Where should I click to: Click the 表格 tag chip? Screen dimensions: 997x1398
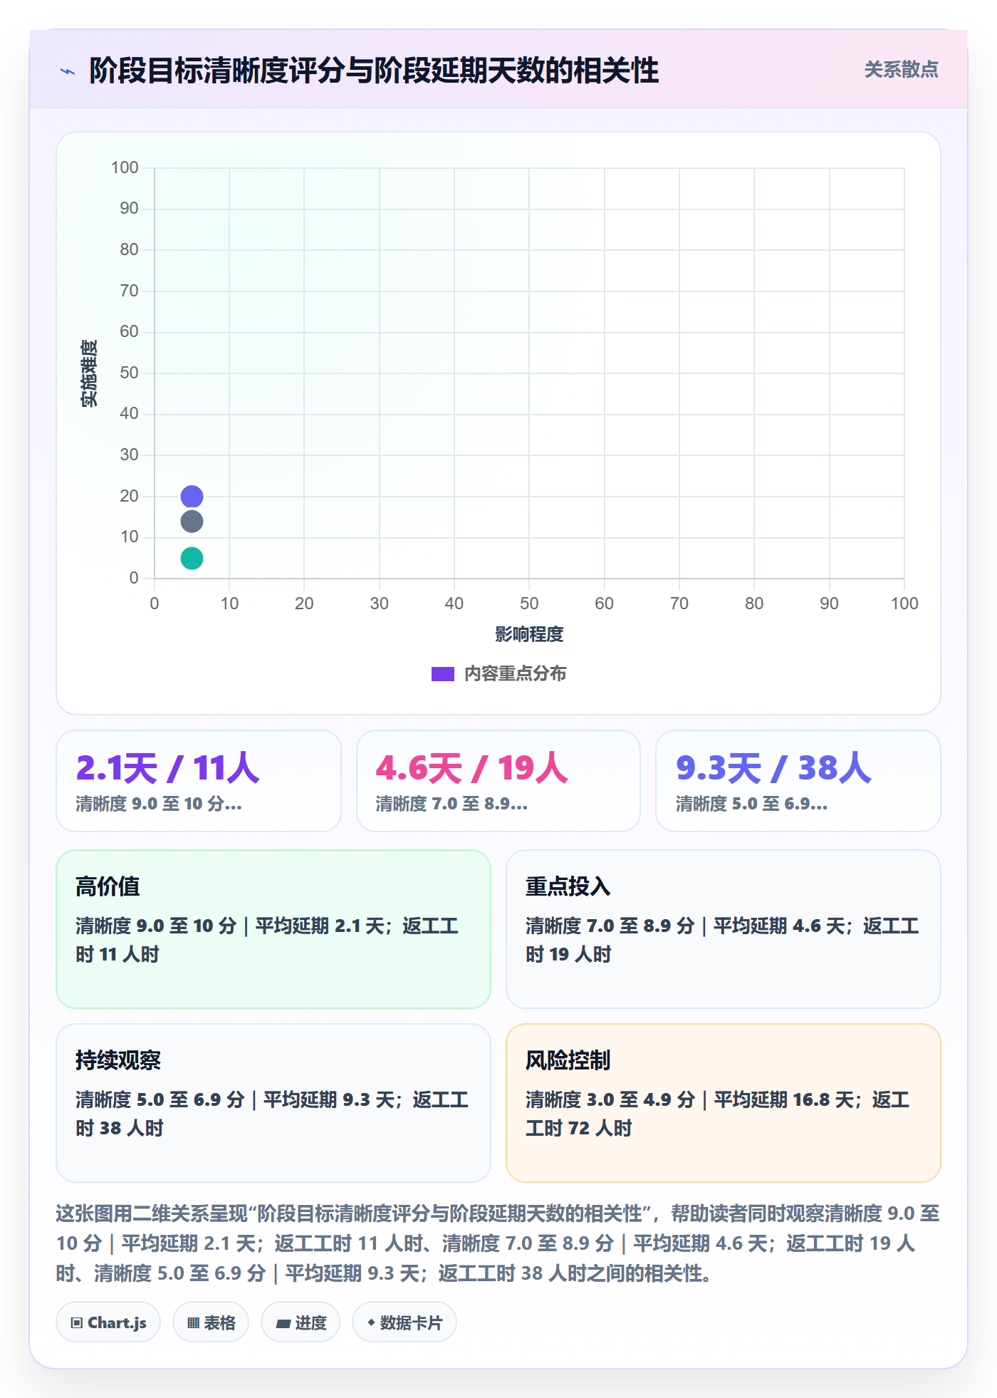click(x=211, y=1322)
